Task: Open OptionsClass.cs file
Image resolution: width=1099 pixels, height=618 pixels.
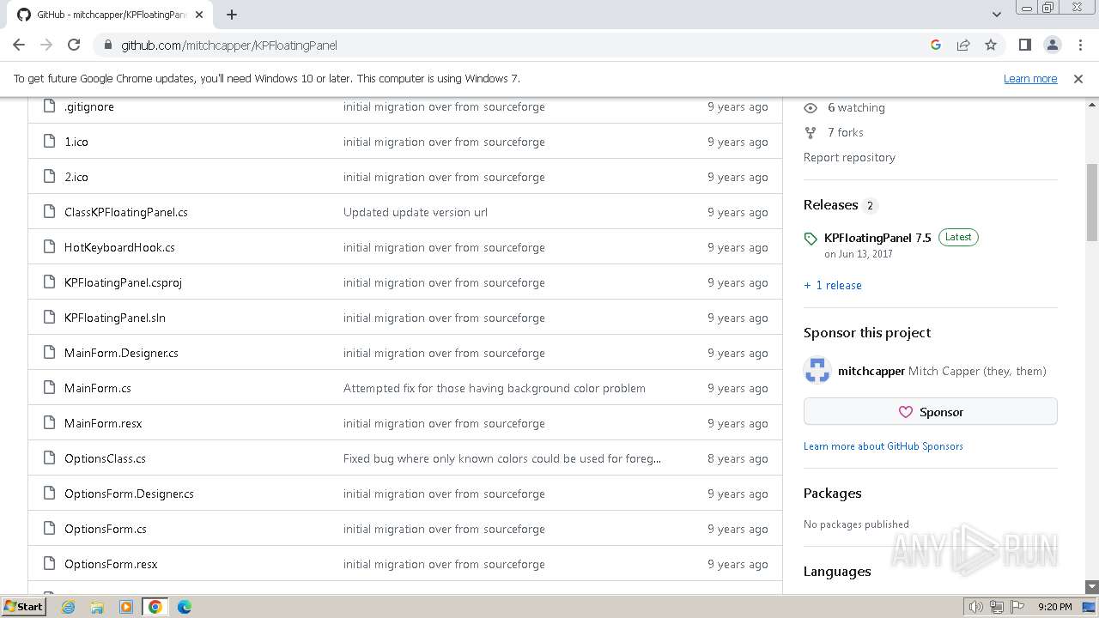Action: coord(105,458)
